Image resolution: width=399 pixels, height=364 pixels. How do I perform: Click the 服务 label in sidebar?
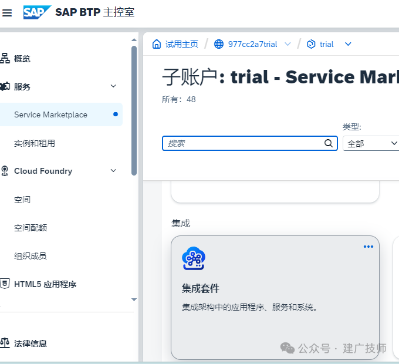tap(22, 87)
